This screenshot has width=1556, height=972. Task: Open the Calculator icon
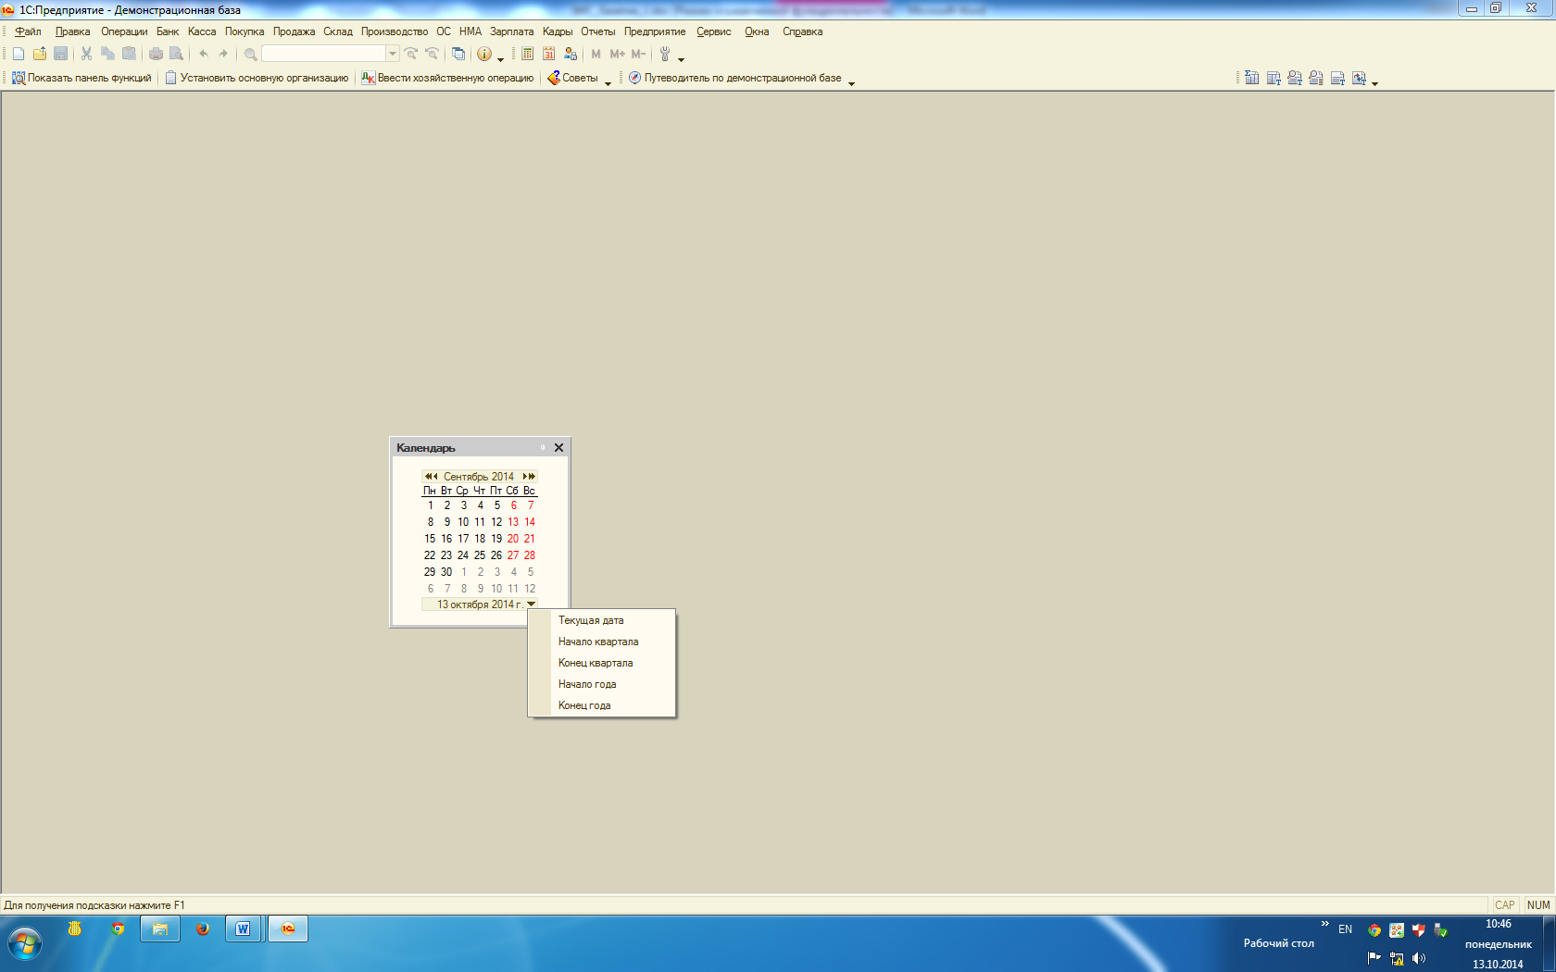(527, 54)
